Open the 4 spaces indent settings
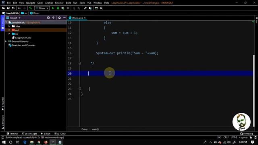The width and height of the screenshot is (258, 145). [243, 137]
